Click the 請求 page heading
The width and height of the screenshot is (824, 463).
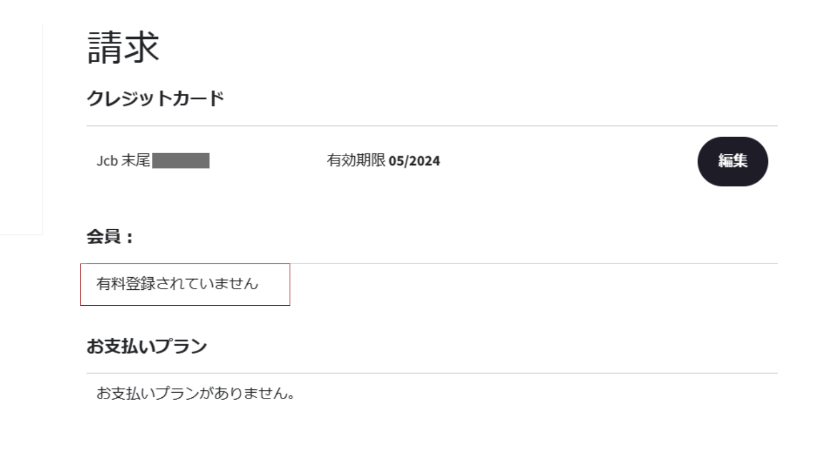[123, 47]
